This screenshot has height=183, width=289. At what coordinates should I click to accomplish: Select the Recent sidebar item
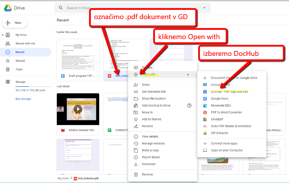tap(26, 52)
